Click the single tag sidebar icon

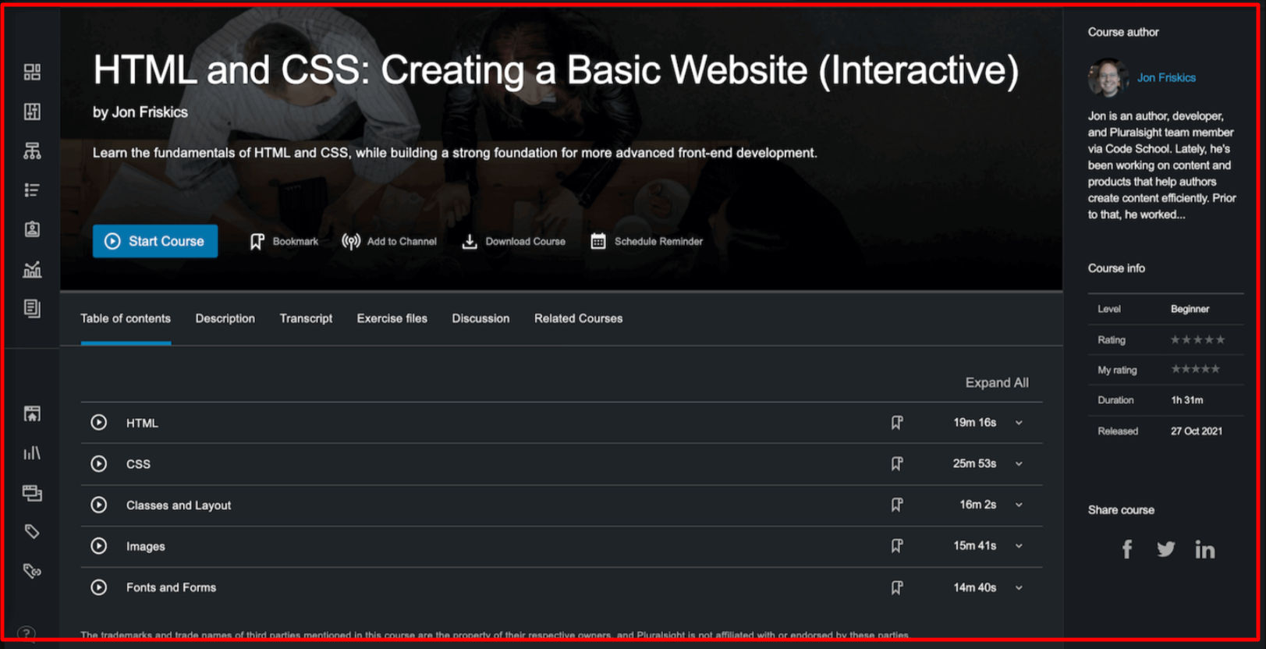click(32, 532)
